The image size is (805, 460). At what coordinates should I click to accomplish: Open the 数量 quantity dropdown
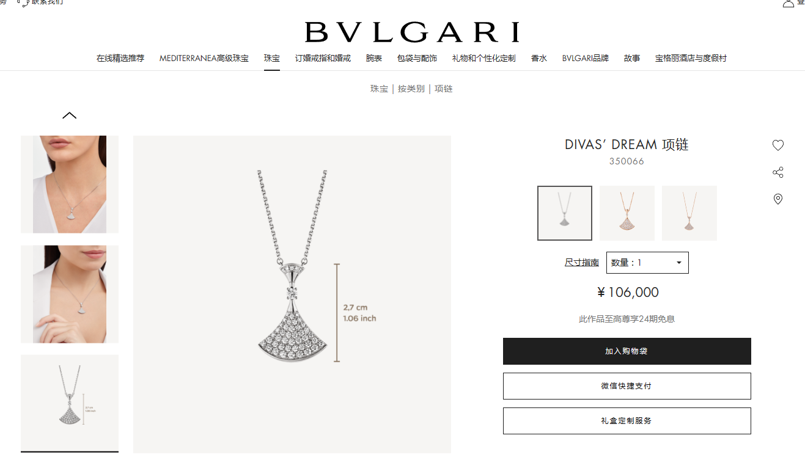click(x=647, y=263)
